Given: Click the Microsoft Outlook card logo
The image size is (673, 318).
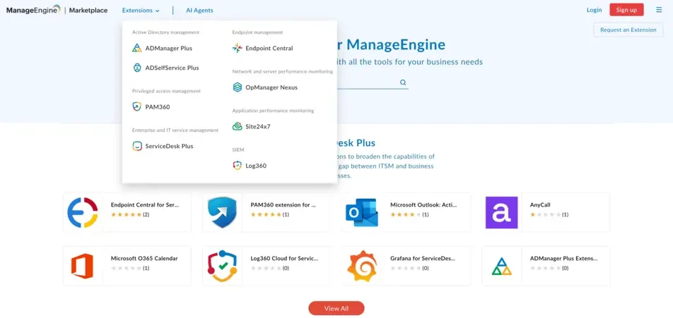Looking at the screenshot, I should coord(362,212).
